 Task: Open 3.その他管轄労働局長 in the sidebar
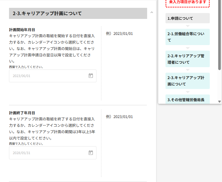point(187,99)
